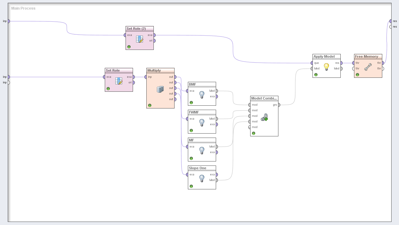The image size is (399, 225).
Task: Click the Apply Model yellow lightbulb icon
Action: pyautogui.click(x=326, y=67)
